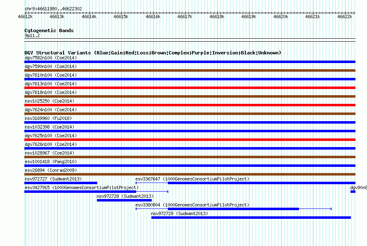Select the 9p11.2 cytogenetic band label
This screenshot has height=246, width=367.
32,35
